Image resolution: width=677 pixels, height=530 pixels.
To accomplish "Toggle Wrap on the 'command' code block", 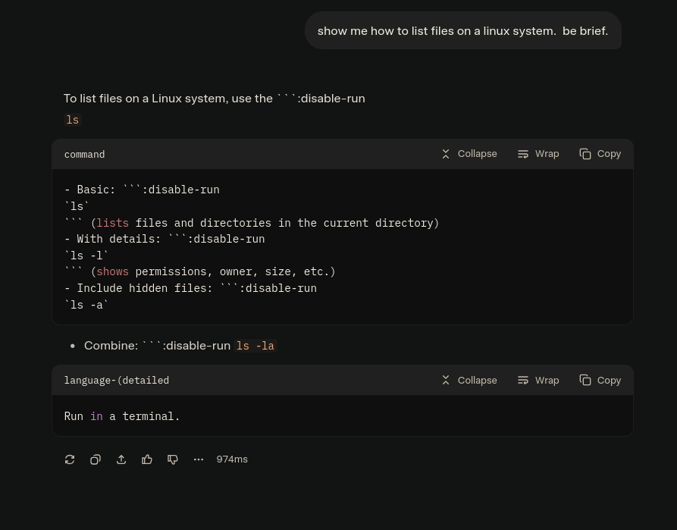I will [538, 154].
